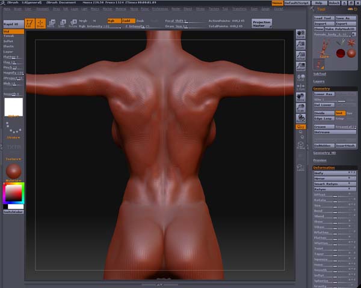Image resolution: width=361 pixels, height=288 pixels.
Task: Open the Texture menu
Action: pos(214,9)
